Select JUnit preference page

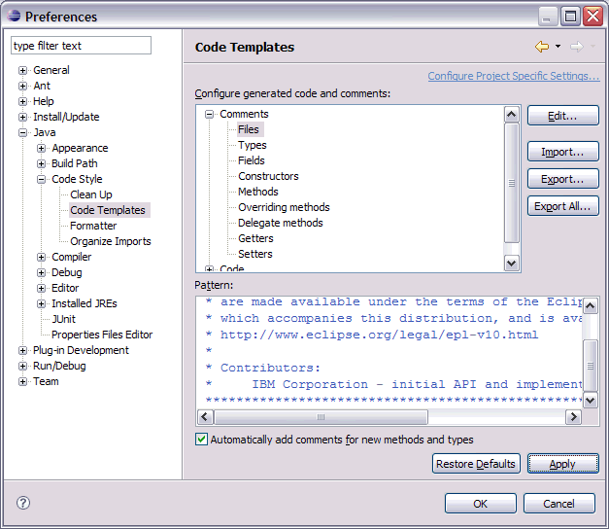click(64, 319)
